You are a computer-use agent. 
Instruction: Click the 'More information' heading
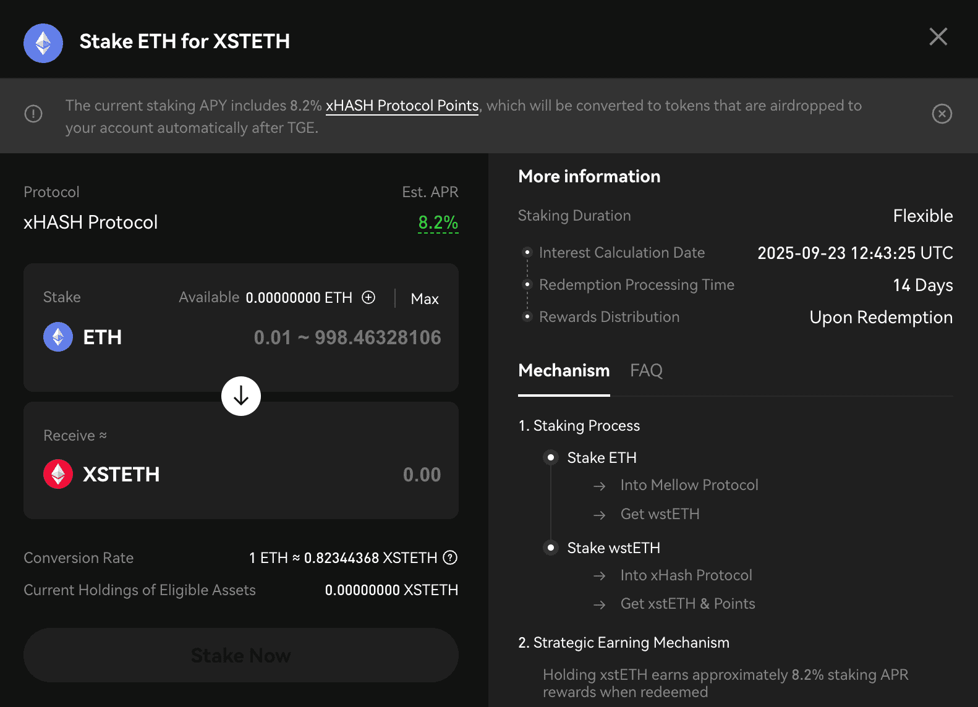[589, 176]
